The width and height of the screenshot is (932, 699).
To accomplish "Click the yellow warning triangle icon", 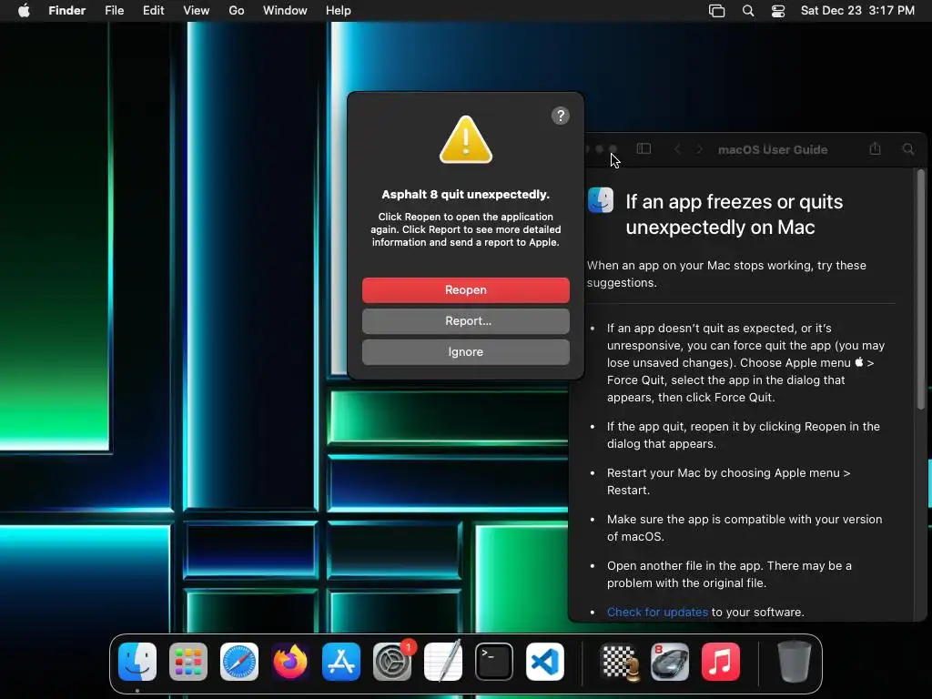I will coord(465,139).
